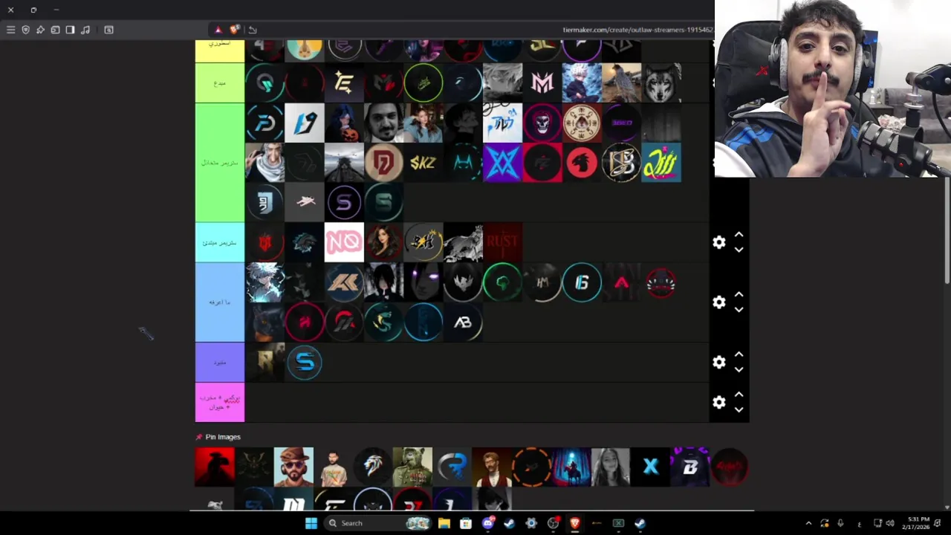Click the purple tier label

pyautogui.click(x=220, y=363)
